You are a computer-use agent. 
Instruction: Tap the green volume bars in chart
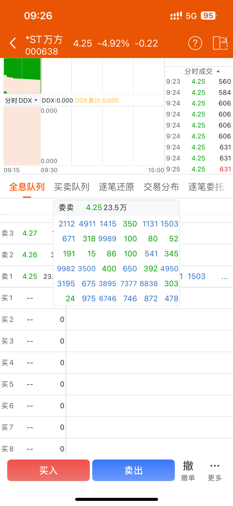[22, 69]
